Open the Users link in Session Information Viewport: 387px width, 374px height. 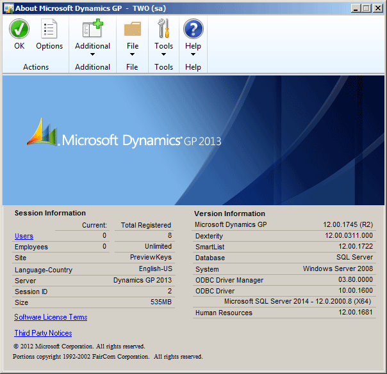(24, 236)
